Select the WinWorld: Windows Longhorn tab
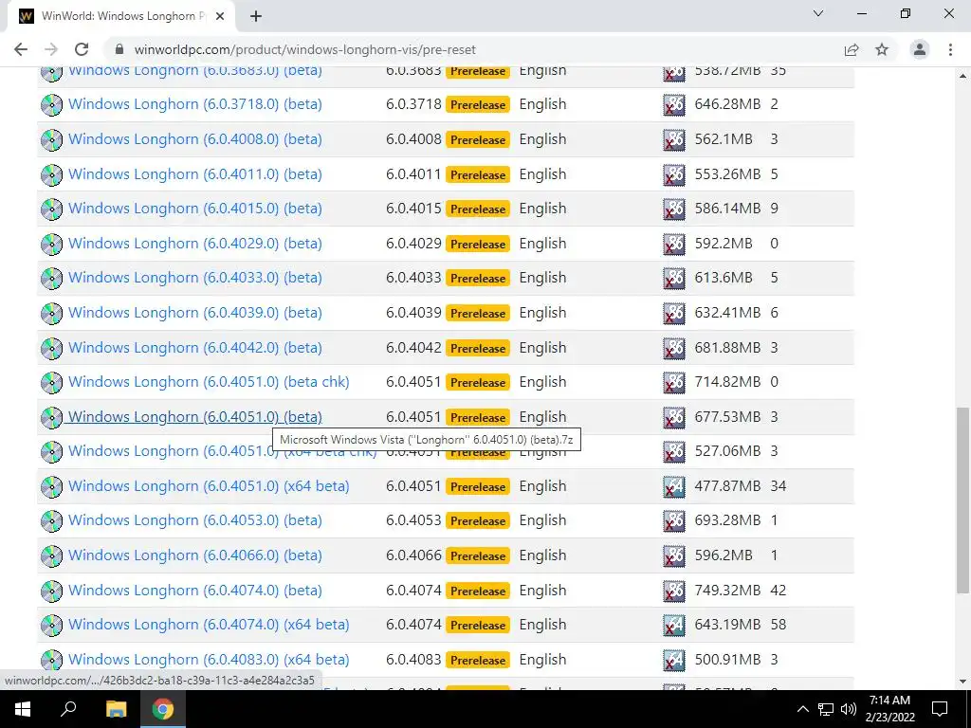The image size is (971, 728). point(121,17)
